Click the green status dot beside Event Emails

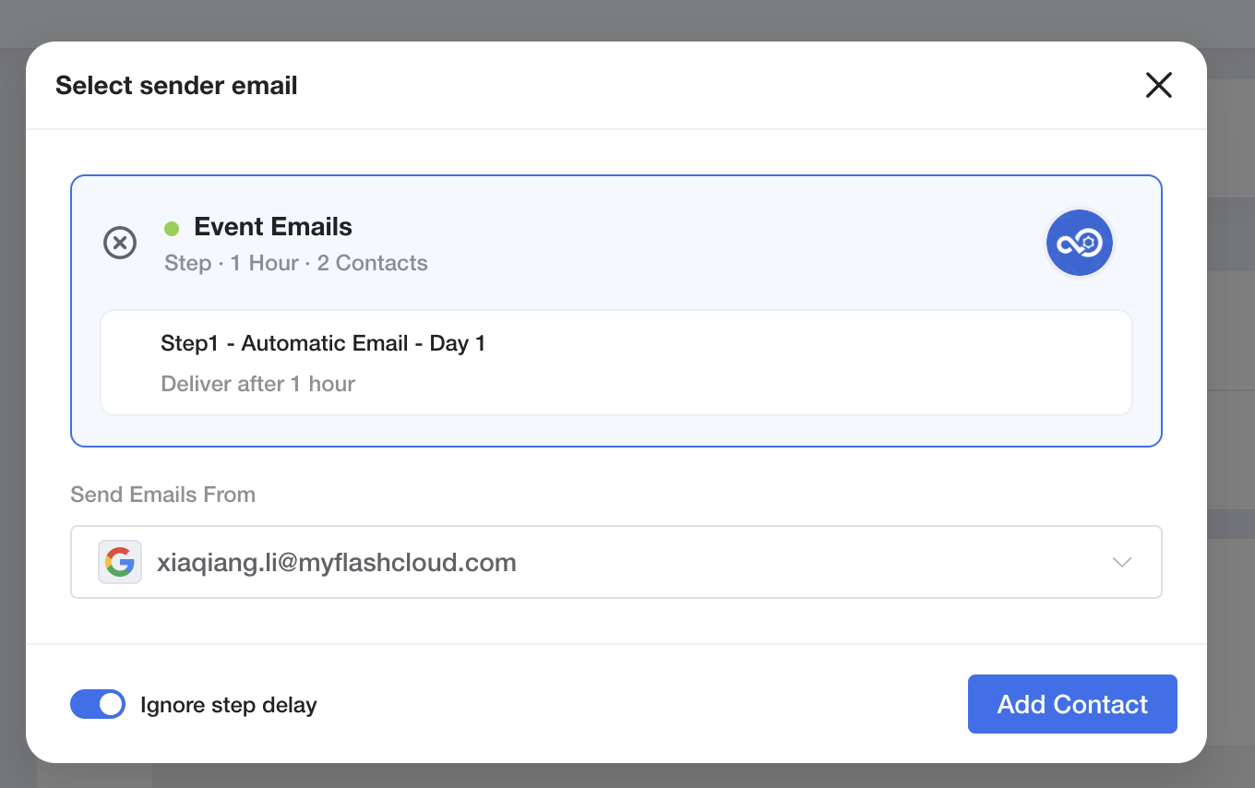click(x=172, y=228)
